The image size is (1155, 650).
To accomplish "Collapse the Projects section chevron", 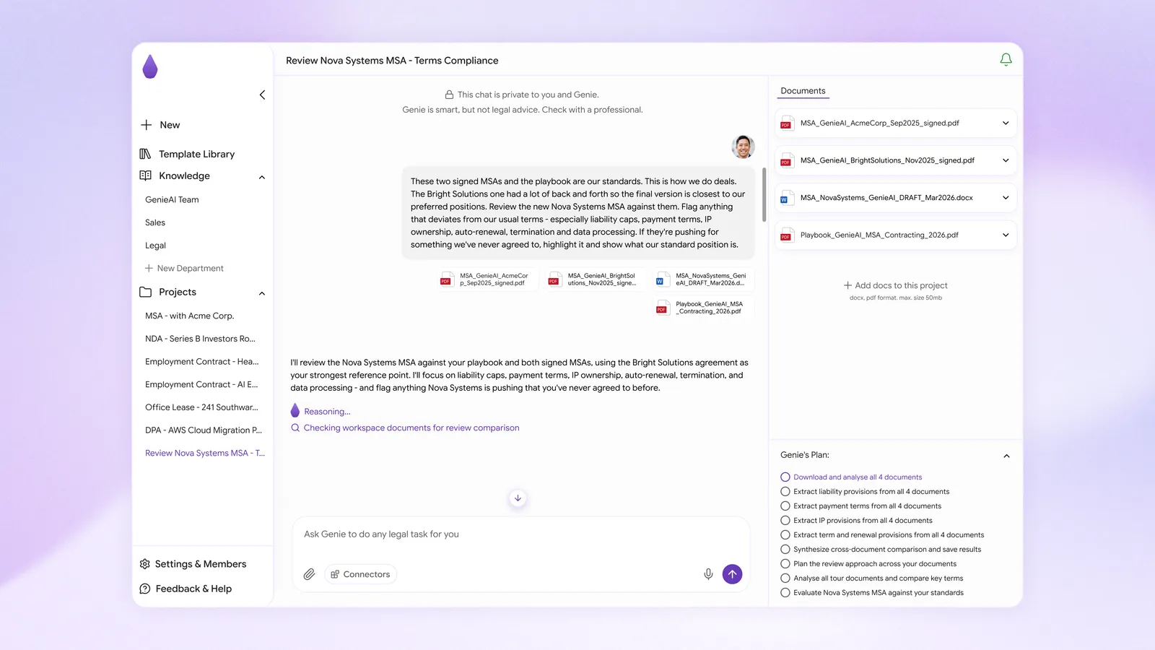I will tap(261, 293).
